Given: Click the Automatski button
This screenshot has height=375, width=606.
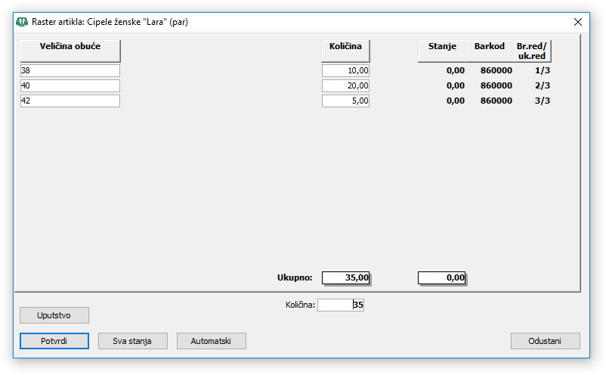Looking at the screenshot, I should [x=212, y=341].
